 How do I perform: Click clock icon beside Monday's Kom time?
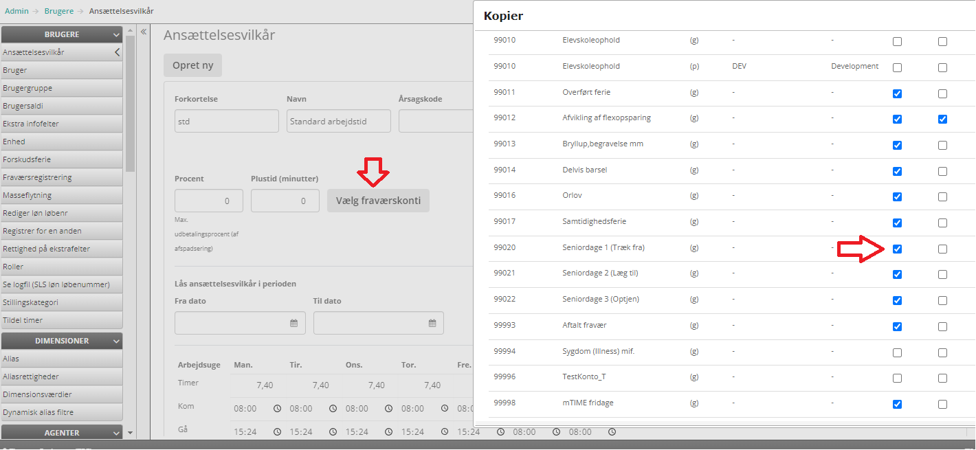(277, 409)
